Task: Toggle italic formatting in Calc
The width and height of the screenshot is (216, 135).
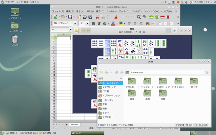Action: 99,23
